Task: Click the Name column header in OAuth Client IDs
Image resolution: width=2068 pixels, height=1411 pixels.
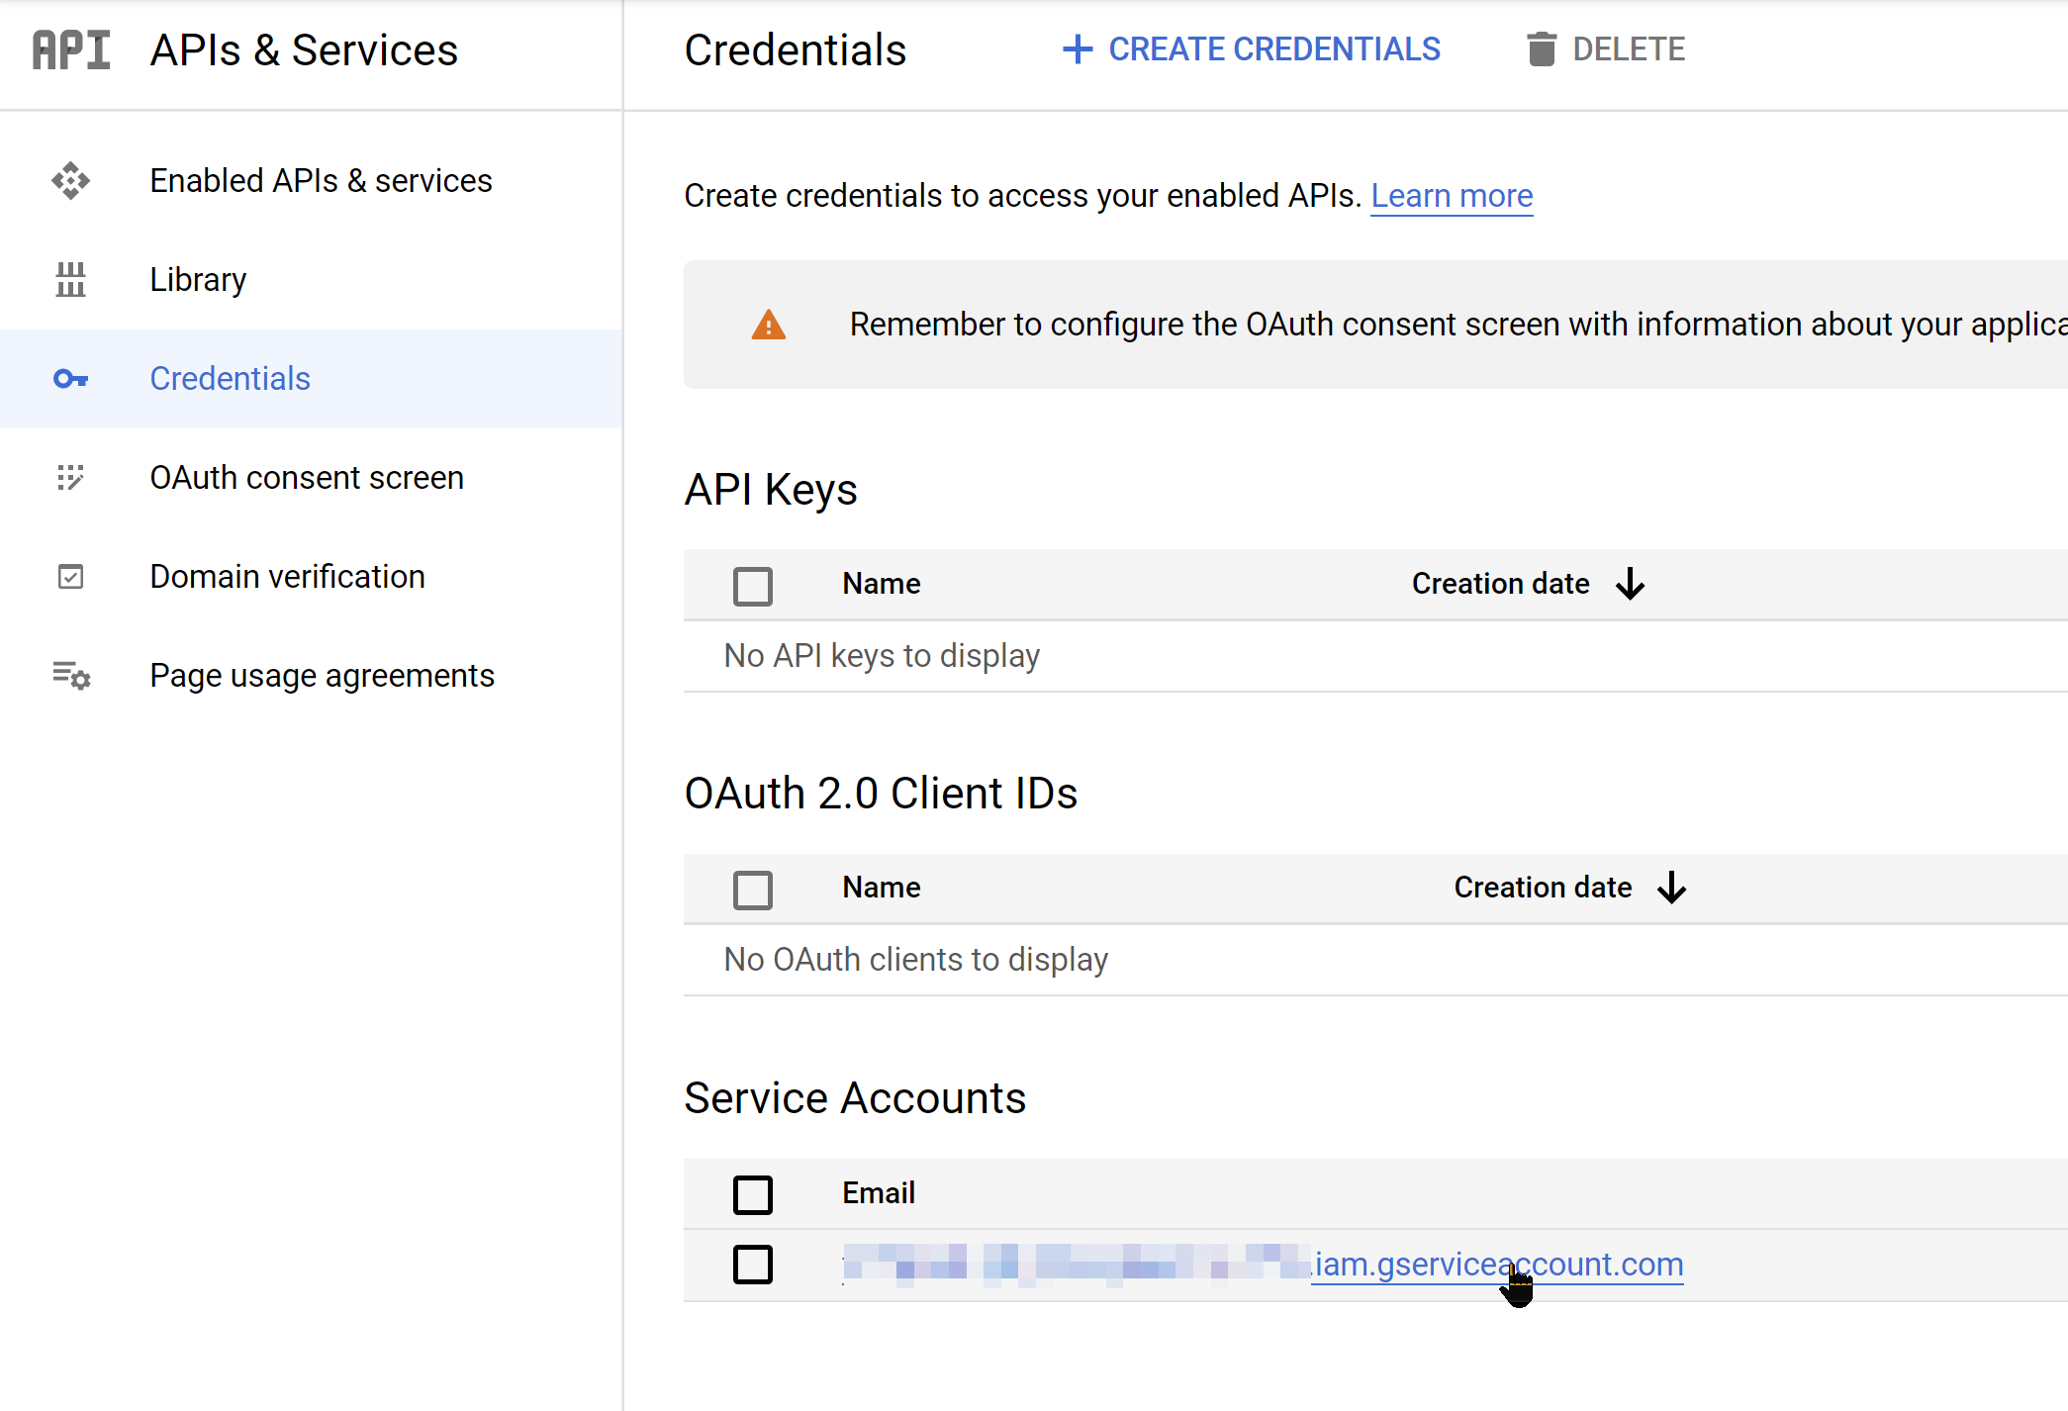Action: tap(882, 888)
